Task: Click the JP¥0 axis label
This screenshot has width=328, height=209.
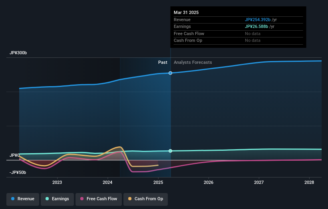Action: click(x=14, y=155)
